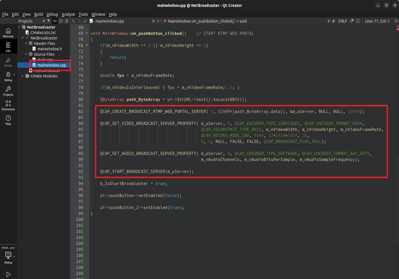The width and height of the screenshot is (399, 279).
Task: Open the Help menu
Action: (x=113, y=14)
